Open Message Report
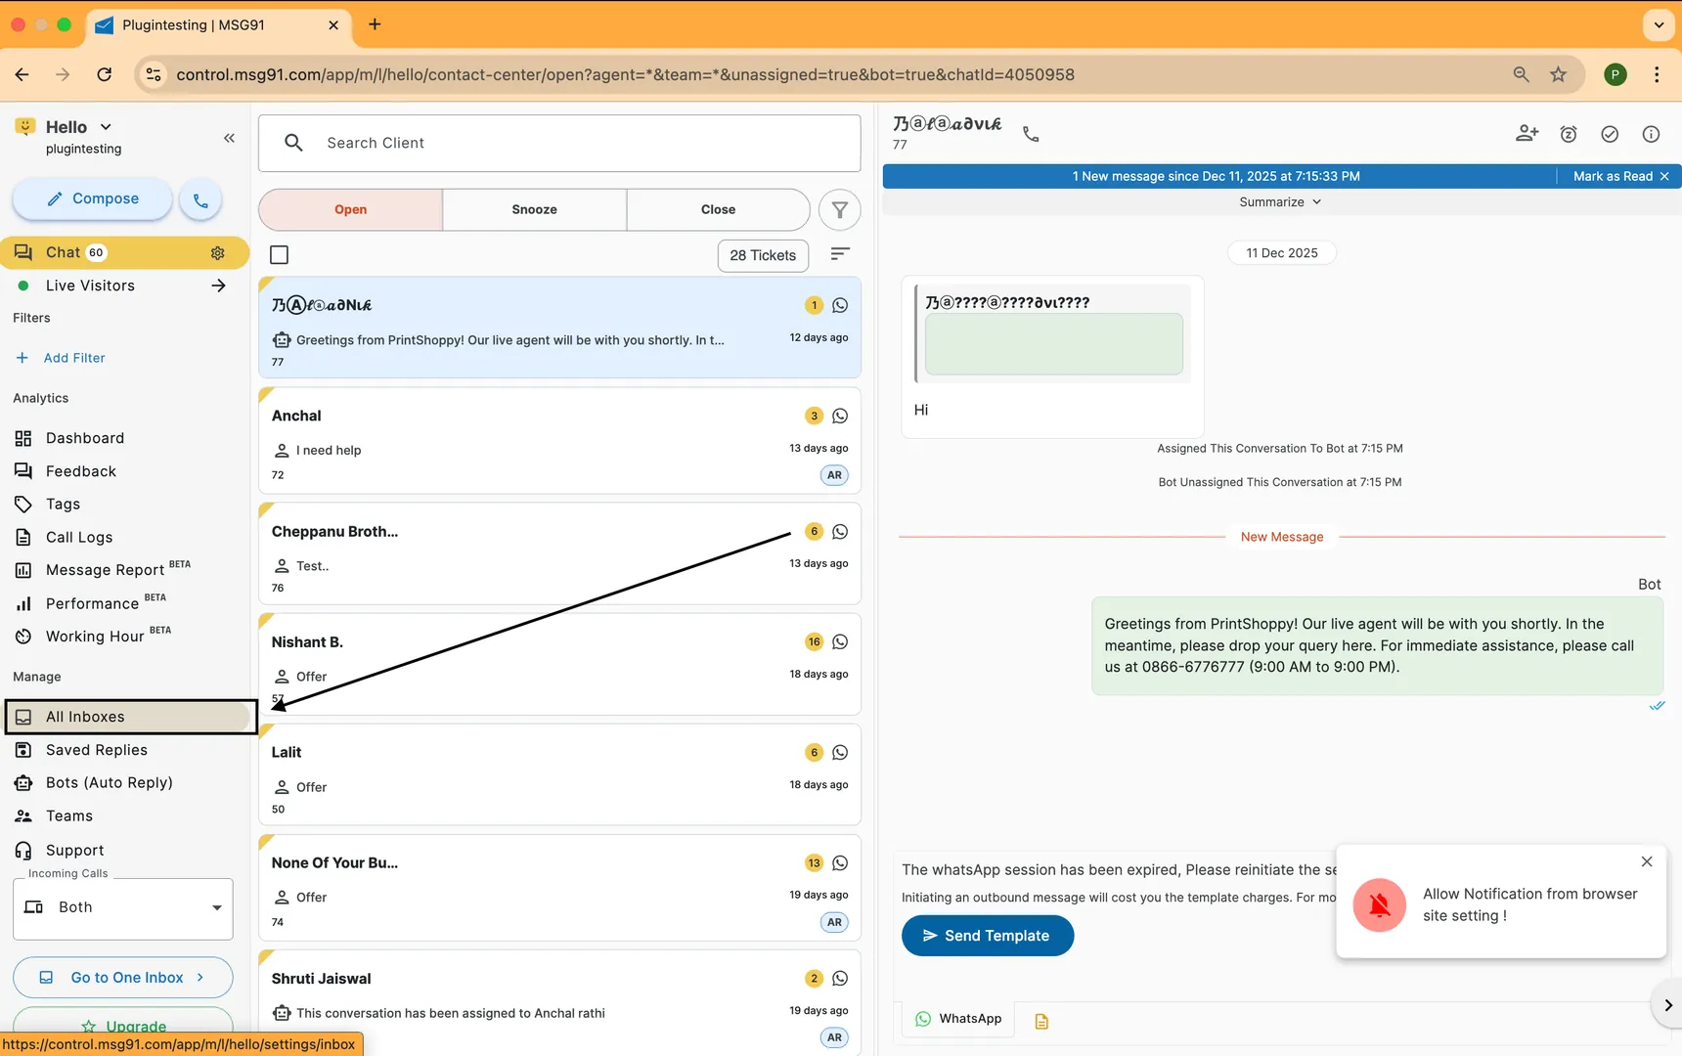The width and height of the screenshot is (1682, 1056). tap(105, 570)
